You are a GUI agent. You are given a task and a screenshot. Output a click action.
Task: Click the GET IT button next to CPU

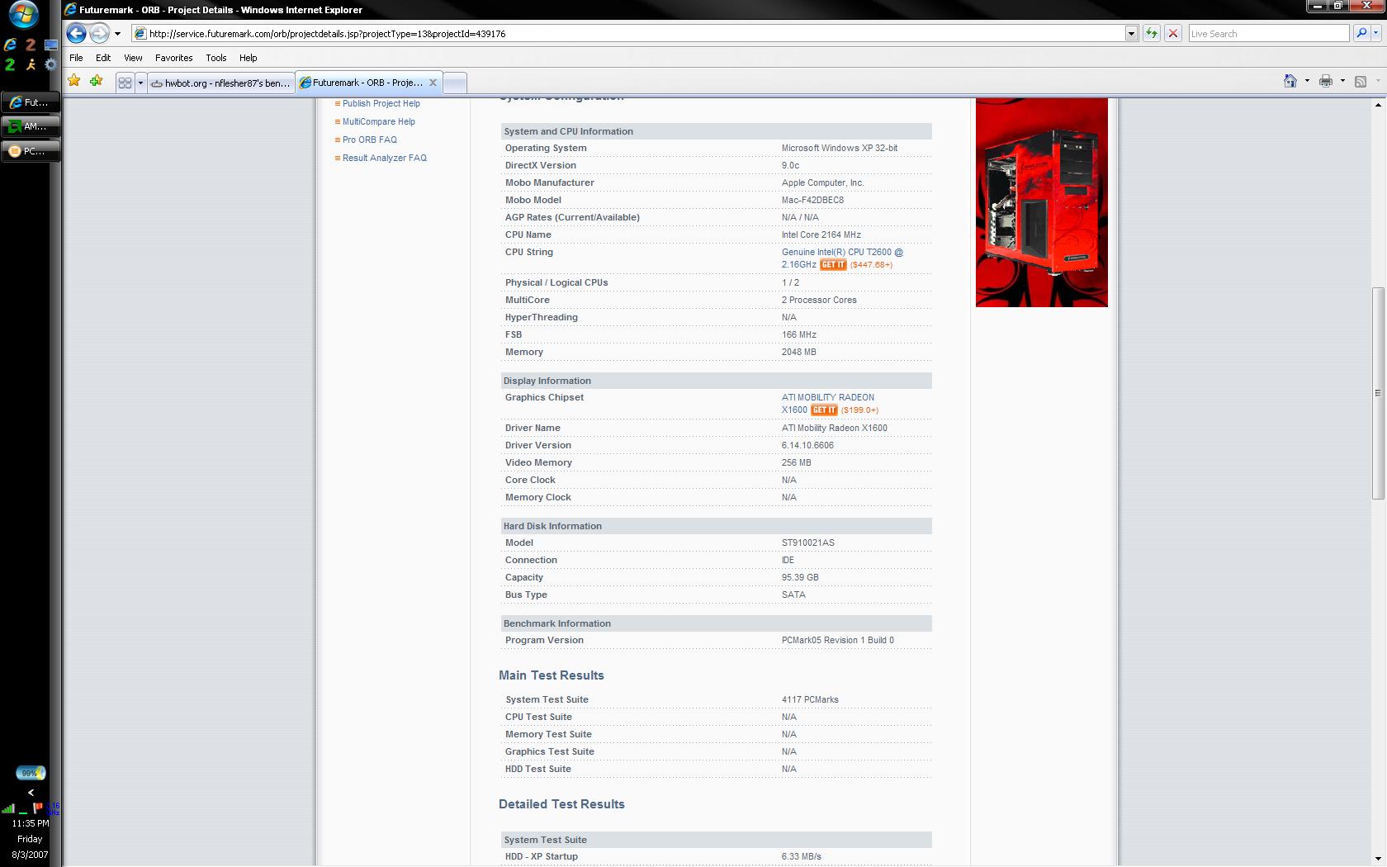833,264
